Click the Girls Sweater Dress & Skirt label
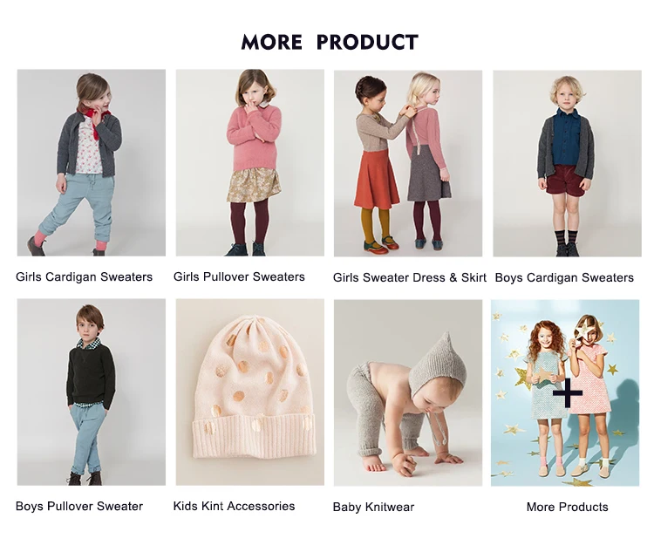Screen dimensions: 654x559 (410, 278)
